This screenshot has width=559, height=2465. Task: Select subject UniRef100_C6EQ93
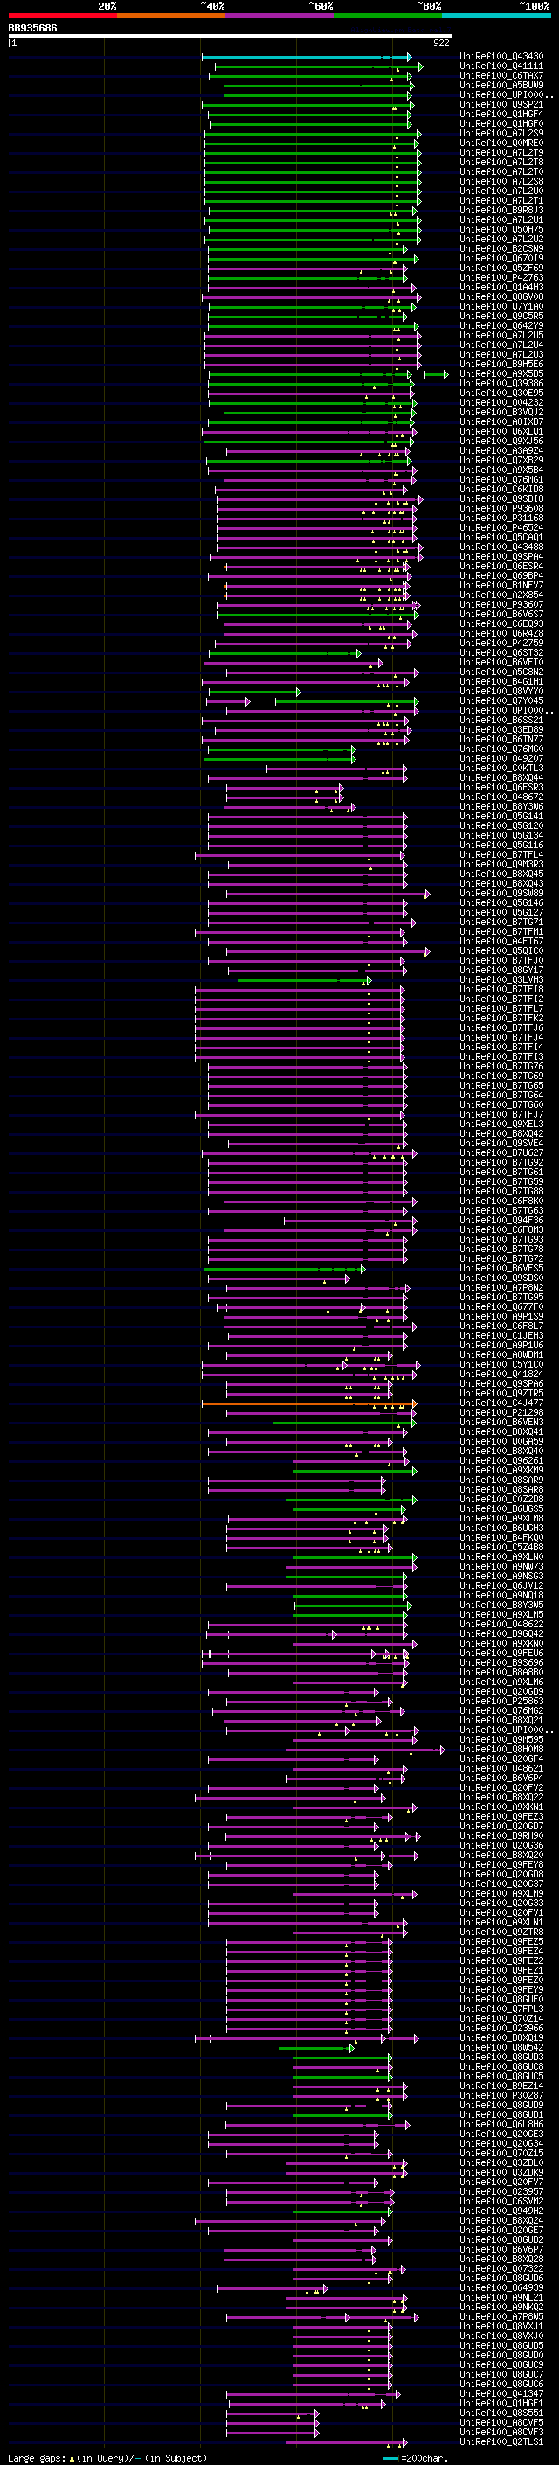501,624
